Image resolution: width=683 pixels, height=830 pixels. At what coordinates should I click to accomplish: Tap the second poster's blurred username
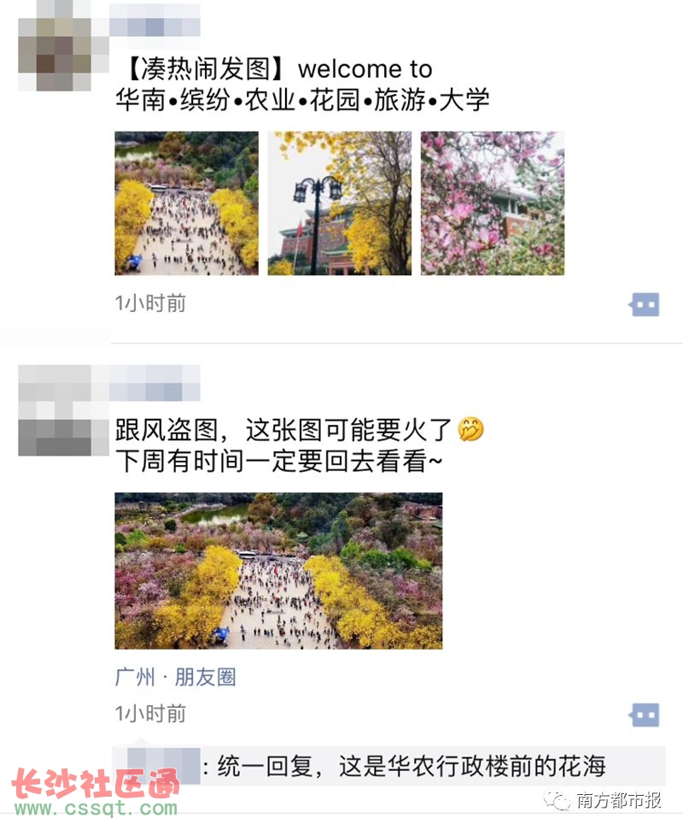155,383
